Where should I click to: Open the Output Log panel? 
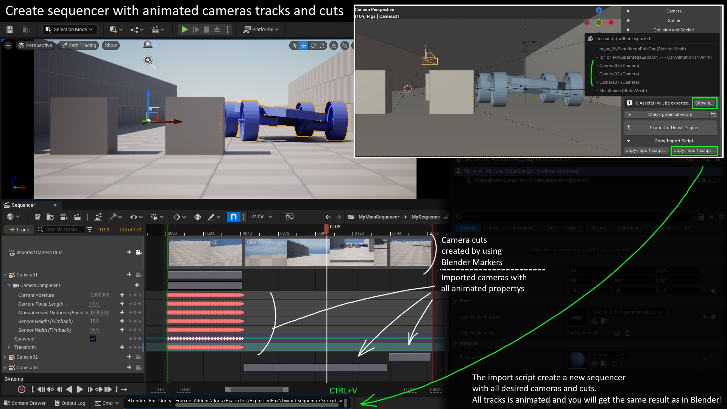[70, 403]
